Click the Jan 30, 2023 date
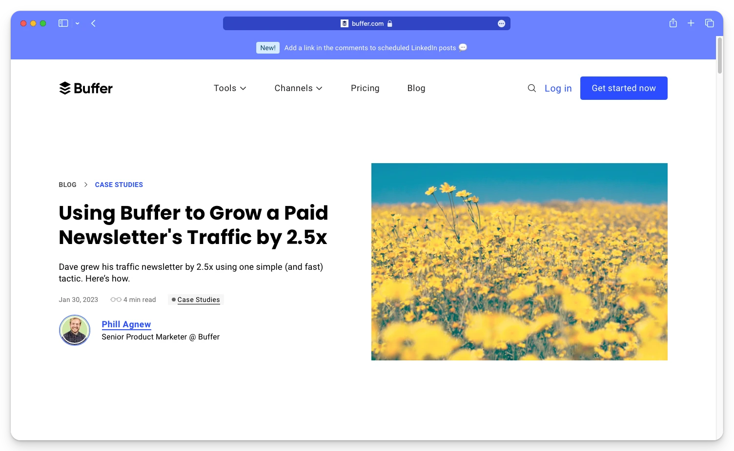Image resolution: width=734 pixels, height=451 pixels. point(79,300)
